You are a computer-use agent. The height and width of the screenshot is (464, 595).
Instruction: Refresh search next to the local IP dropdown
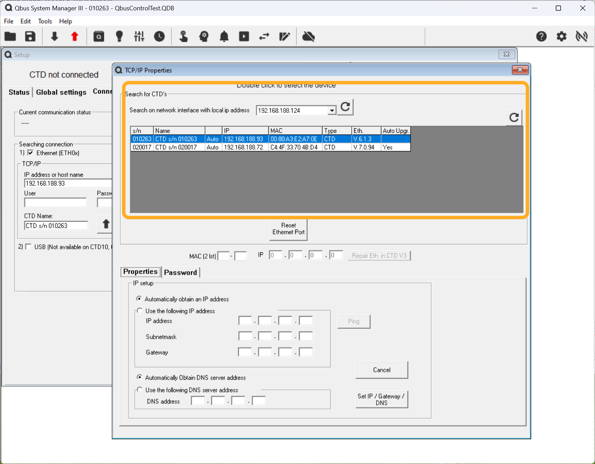345,107
